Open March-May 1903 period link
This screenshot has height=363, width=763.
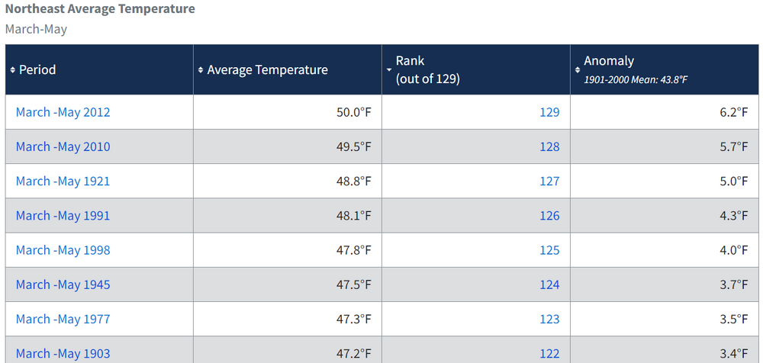click(63, 354)
